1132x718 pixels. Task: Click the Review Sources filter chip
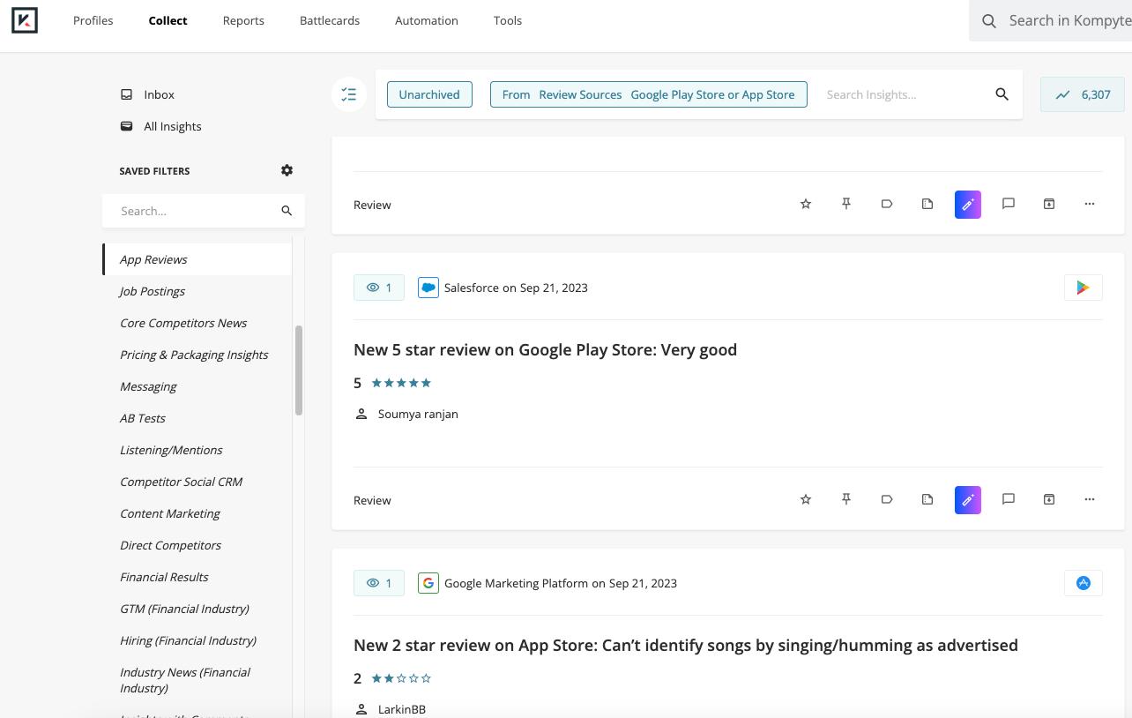(x=649, y=94)
